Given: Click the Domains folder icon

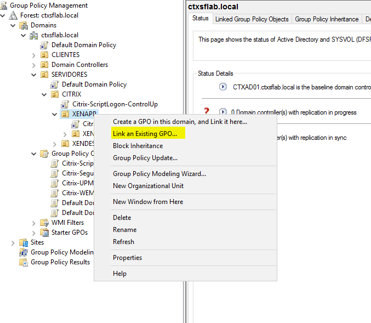Looking at the screenshot, I should (24, 25).
